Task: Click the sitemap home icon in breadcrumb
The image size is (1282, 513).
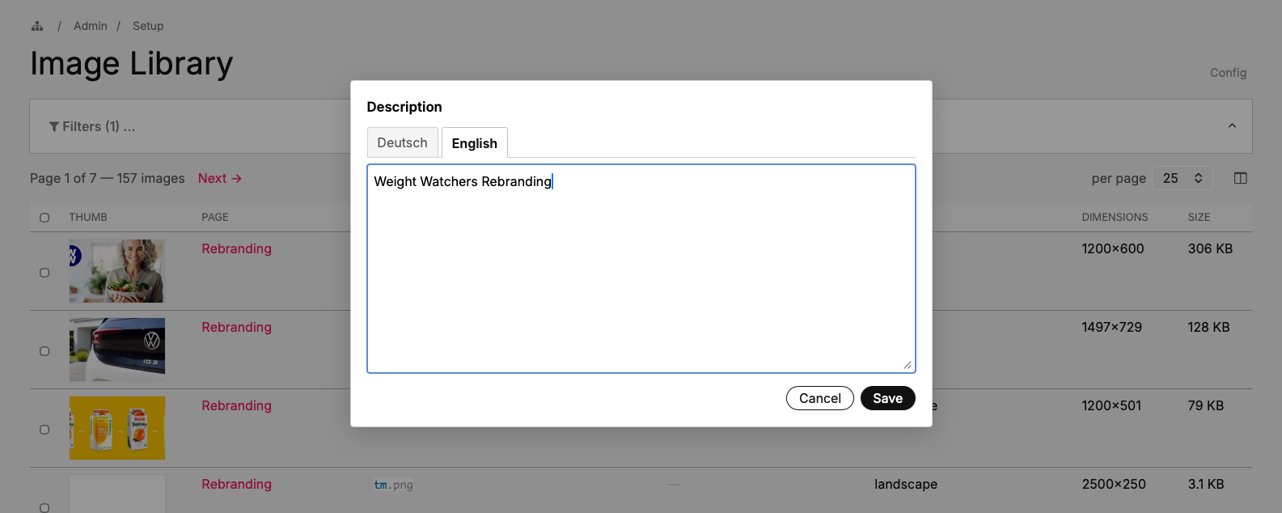Action: point(37,26)
